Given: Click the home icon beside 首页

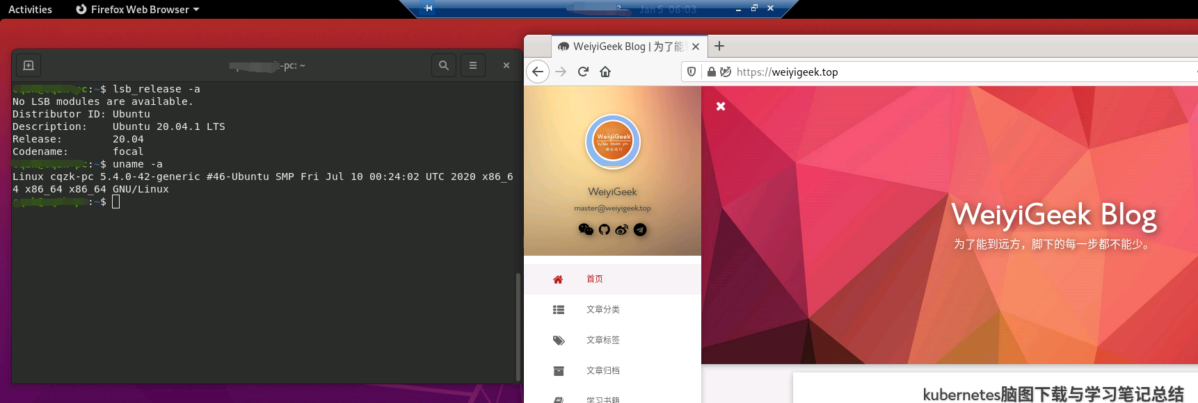Looking at the screenshot, I should [x=558, y=279].
